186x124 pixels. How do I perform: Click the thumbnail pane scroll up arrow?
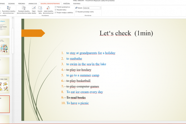tap(13, 18)
